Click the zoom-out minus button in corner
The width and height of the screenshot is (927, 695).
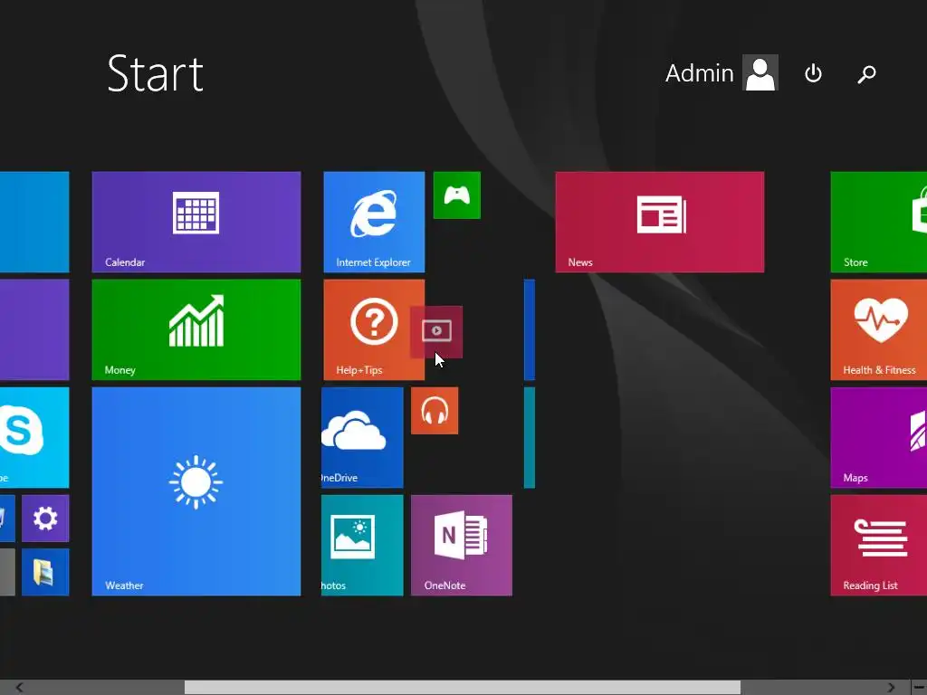(920, 688)
